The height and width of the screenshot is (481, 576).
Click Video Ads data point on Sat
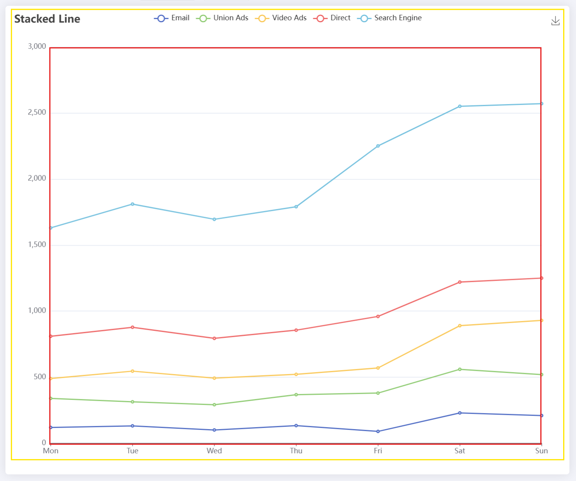click(460, 326)
